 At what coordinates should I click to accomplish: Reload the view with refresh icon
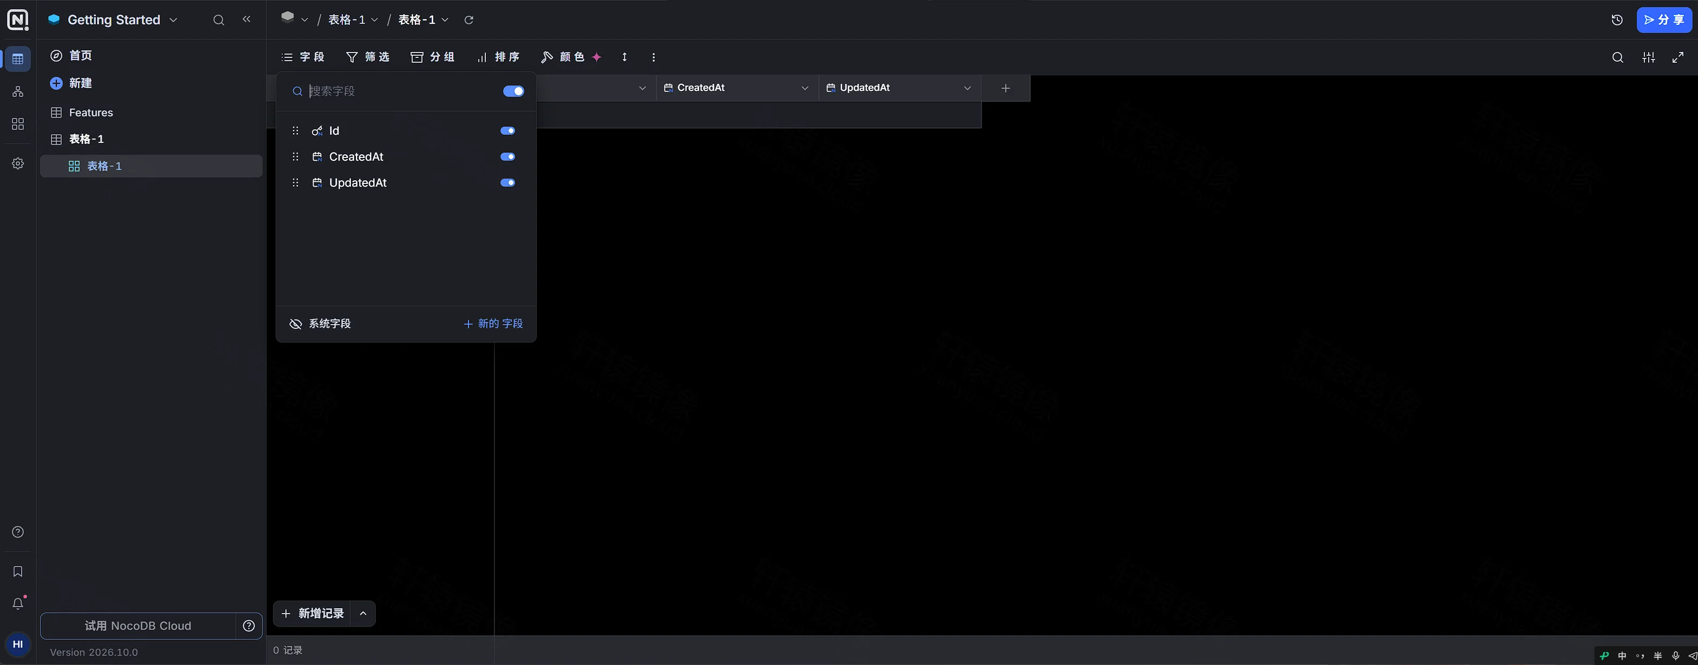pos(469,20)
